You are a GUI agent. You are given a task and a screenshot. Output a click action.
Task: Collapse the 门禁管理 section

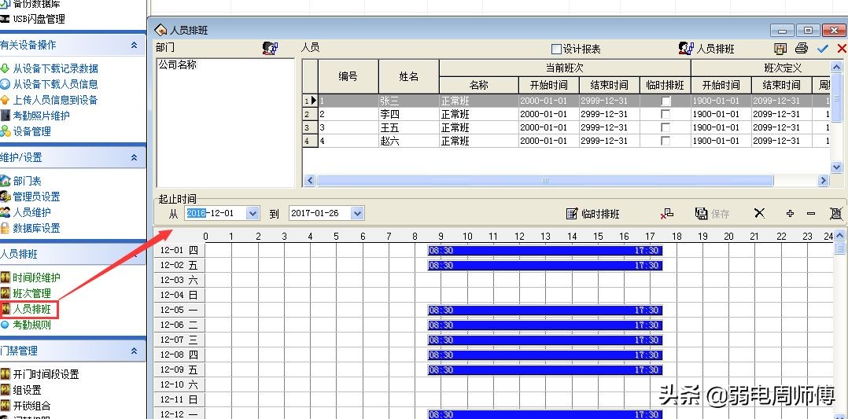(x=134, y=351)
